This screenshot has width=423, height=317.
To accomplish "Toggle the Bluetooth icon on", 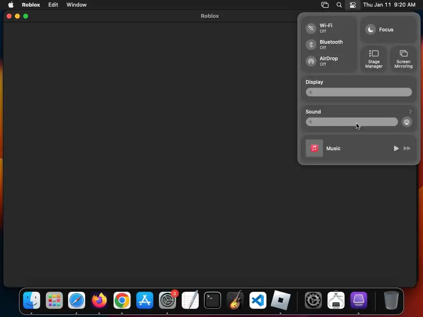I will (311, 45).
